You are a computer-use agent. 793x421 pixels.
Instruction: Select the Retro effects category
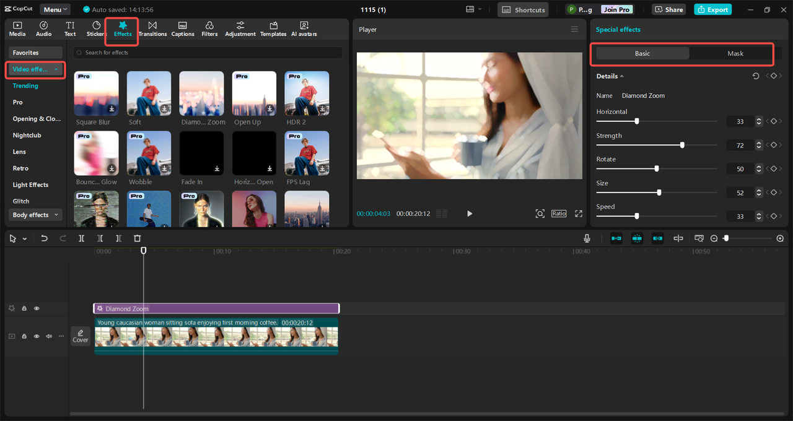(x=20, y=168)
